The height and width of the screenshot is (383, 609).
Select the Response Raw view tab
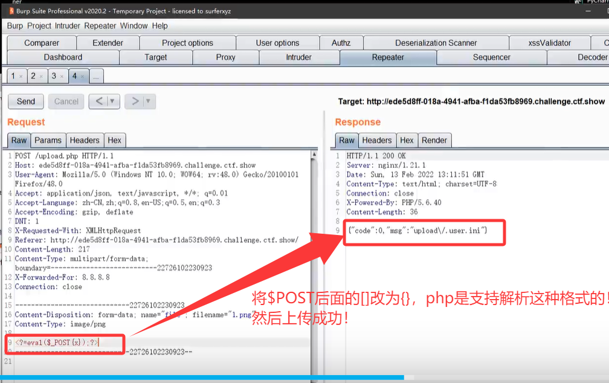coord(346,140)
